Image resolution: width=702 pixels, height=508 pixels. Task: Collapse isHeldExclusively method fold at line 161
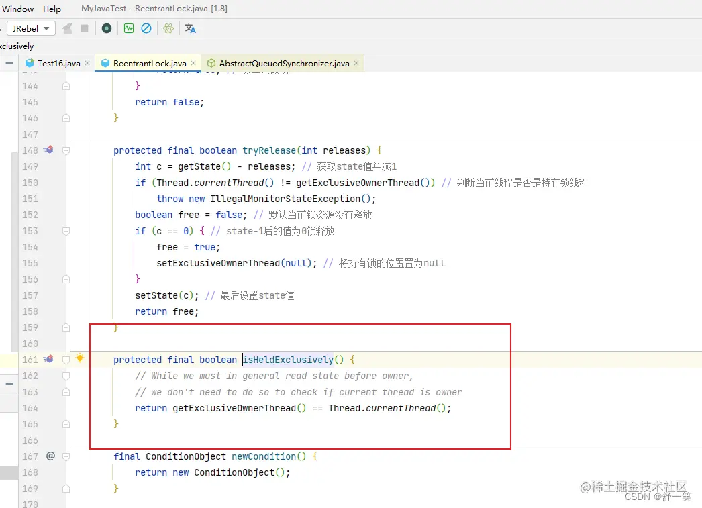coord(66,360)
